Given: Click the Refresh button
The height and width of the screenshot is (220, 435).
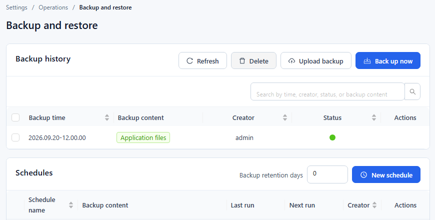Looking at the screenshot, I should pos(202,61).
